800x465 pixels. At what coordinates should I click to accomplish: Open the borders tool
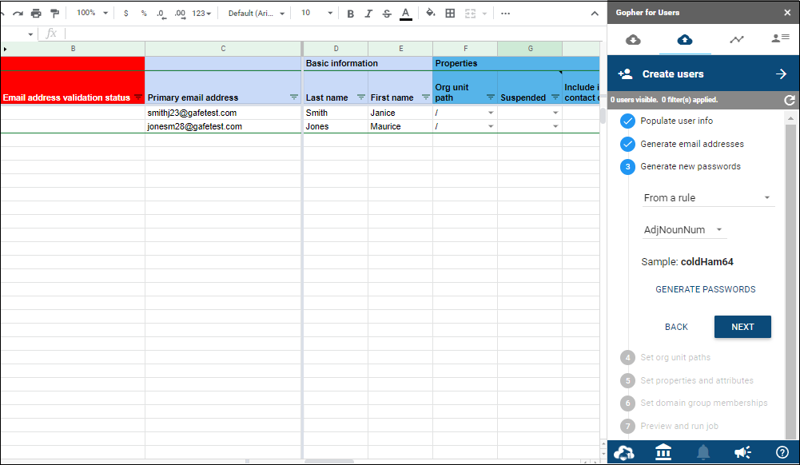[x=451, y=14]
